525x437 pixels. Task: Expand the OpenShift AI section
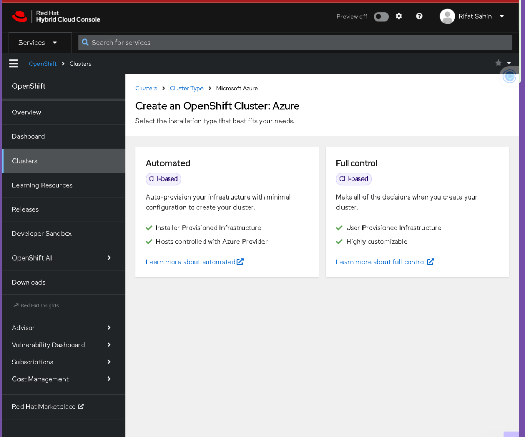coord(63,258)
